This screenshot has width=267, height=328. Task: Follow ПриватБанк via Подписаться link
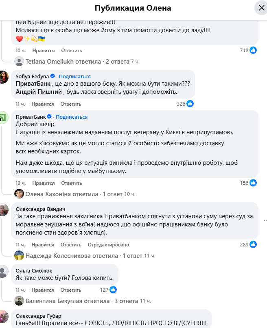click(x=72, y=117)
